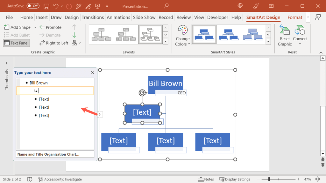This screenshot has height=183, width=326.
Task: Expand the Add Shape dropdown arrow
Action: click(35, 27)
